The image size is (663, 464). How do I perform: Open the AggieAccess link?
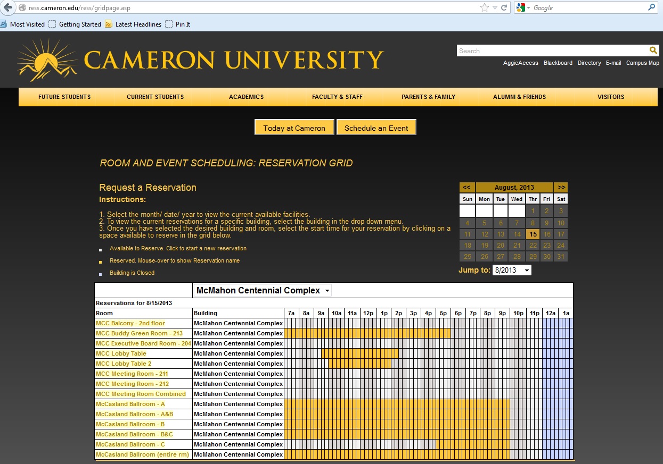pyautogui.click(x=521, y=63)
